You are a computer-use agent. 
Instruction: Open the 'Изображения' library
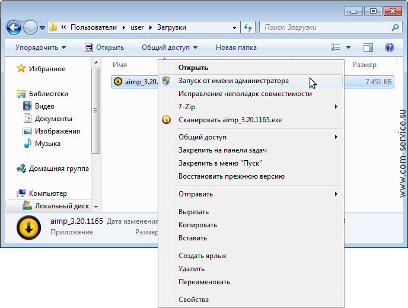coord(51,131)
